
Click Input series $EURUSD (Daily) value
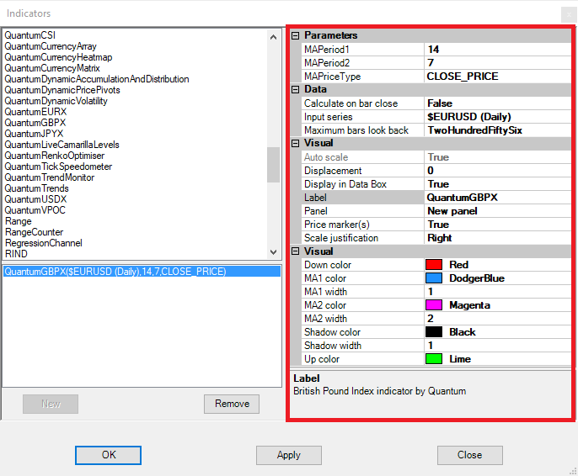pos(498,117)
